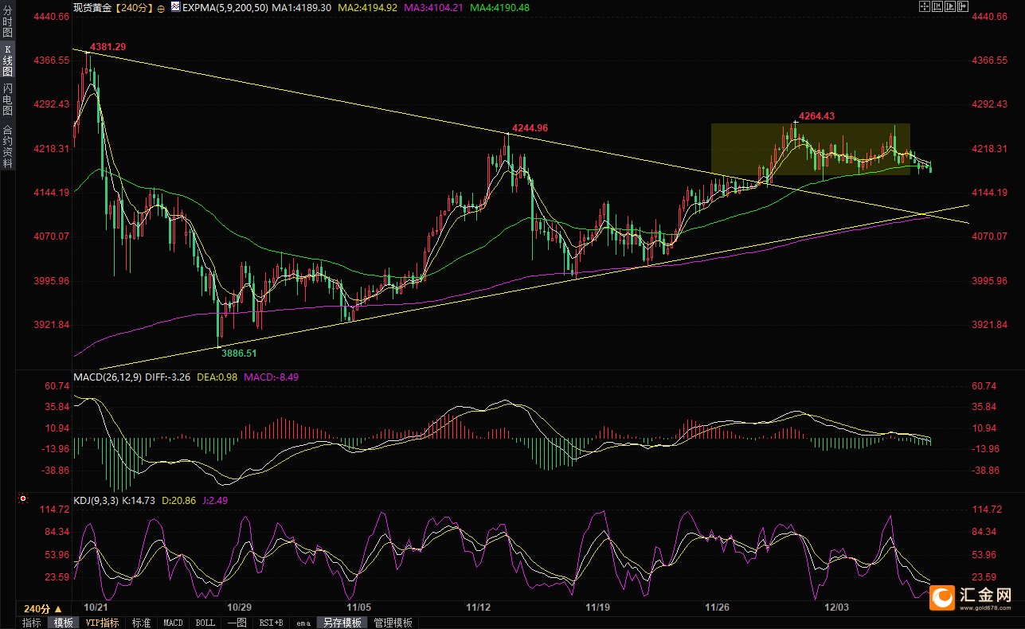The height and width of the screenshot is (629, 1025).
Task: Click the 4292.43 right price axis label
Action: pyautogui.click(x=990, y=104)
